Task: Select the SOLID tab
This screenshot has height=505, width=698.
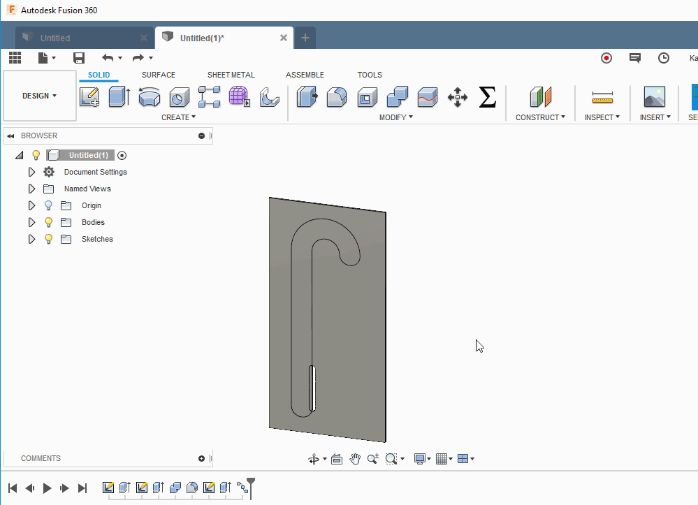Action: pos(99,75)
